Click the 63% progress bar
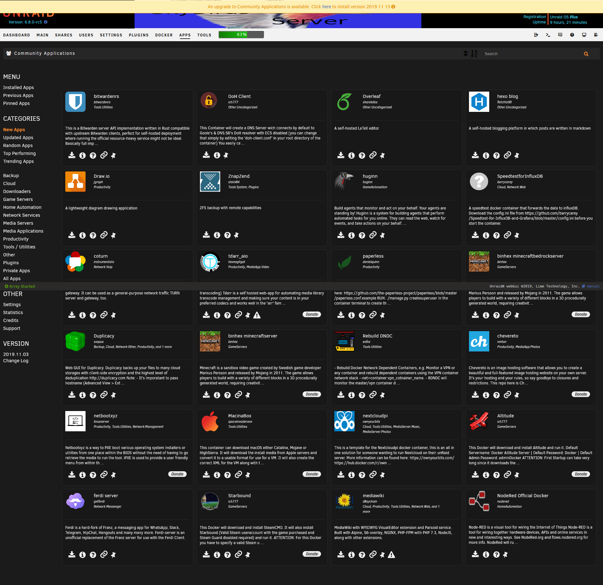Screen dimensions: 603x585 241,35
